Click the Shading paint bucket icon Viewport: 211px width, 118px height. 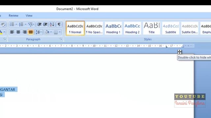coord(47,32)
